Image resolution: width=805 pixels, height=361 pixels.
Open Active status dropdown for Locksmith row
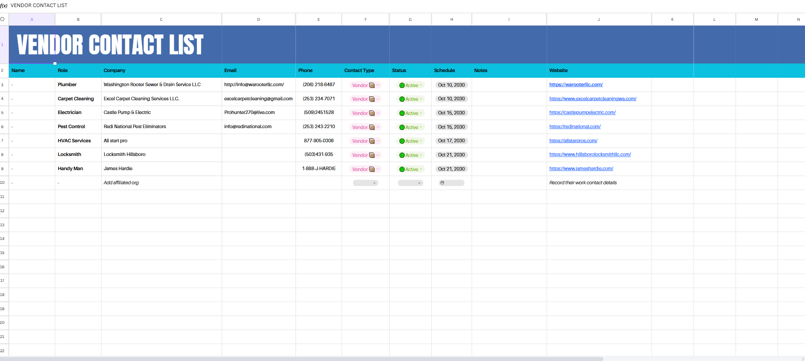(x=411, y=155)
